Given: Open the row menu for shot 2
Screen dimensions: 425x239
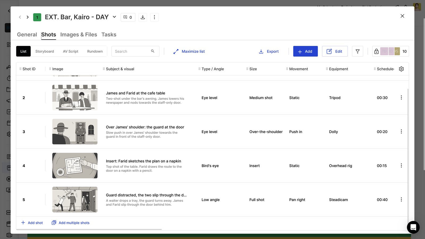Looking at the screenshot, I should 401,98.
